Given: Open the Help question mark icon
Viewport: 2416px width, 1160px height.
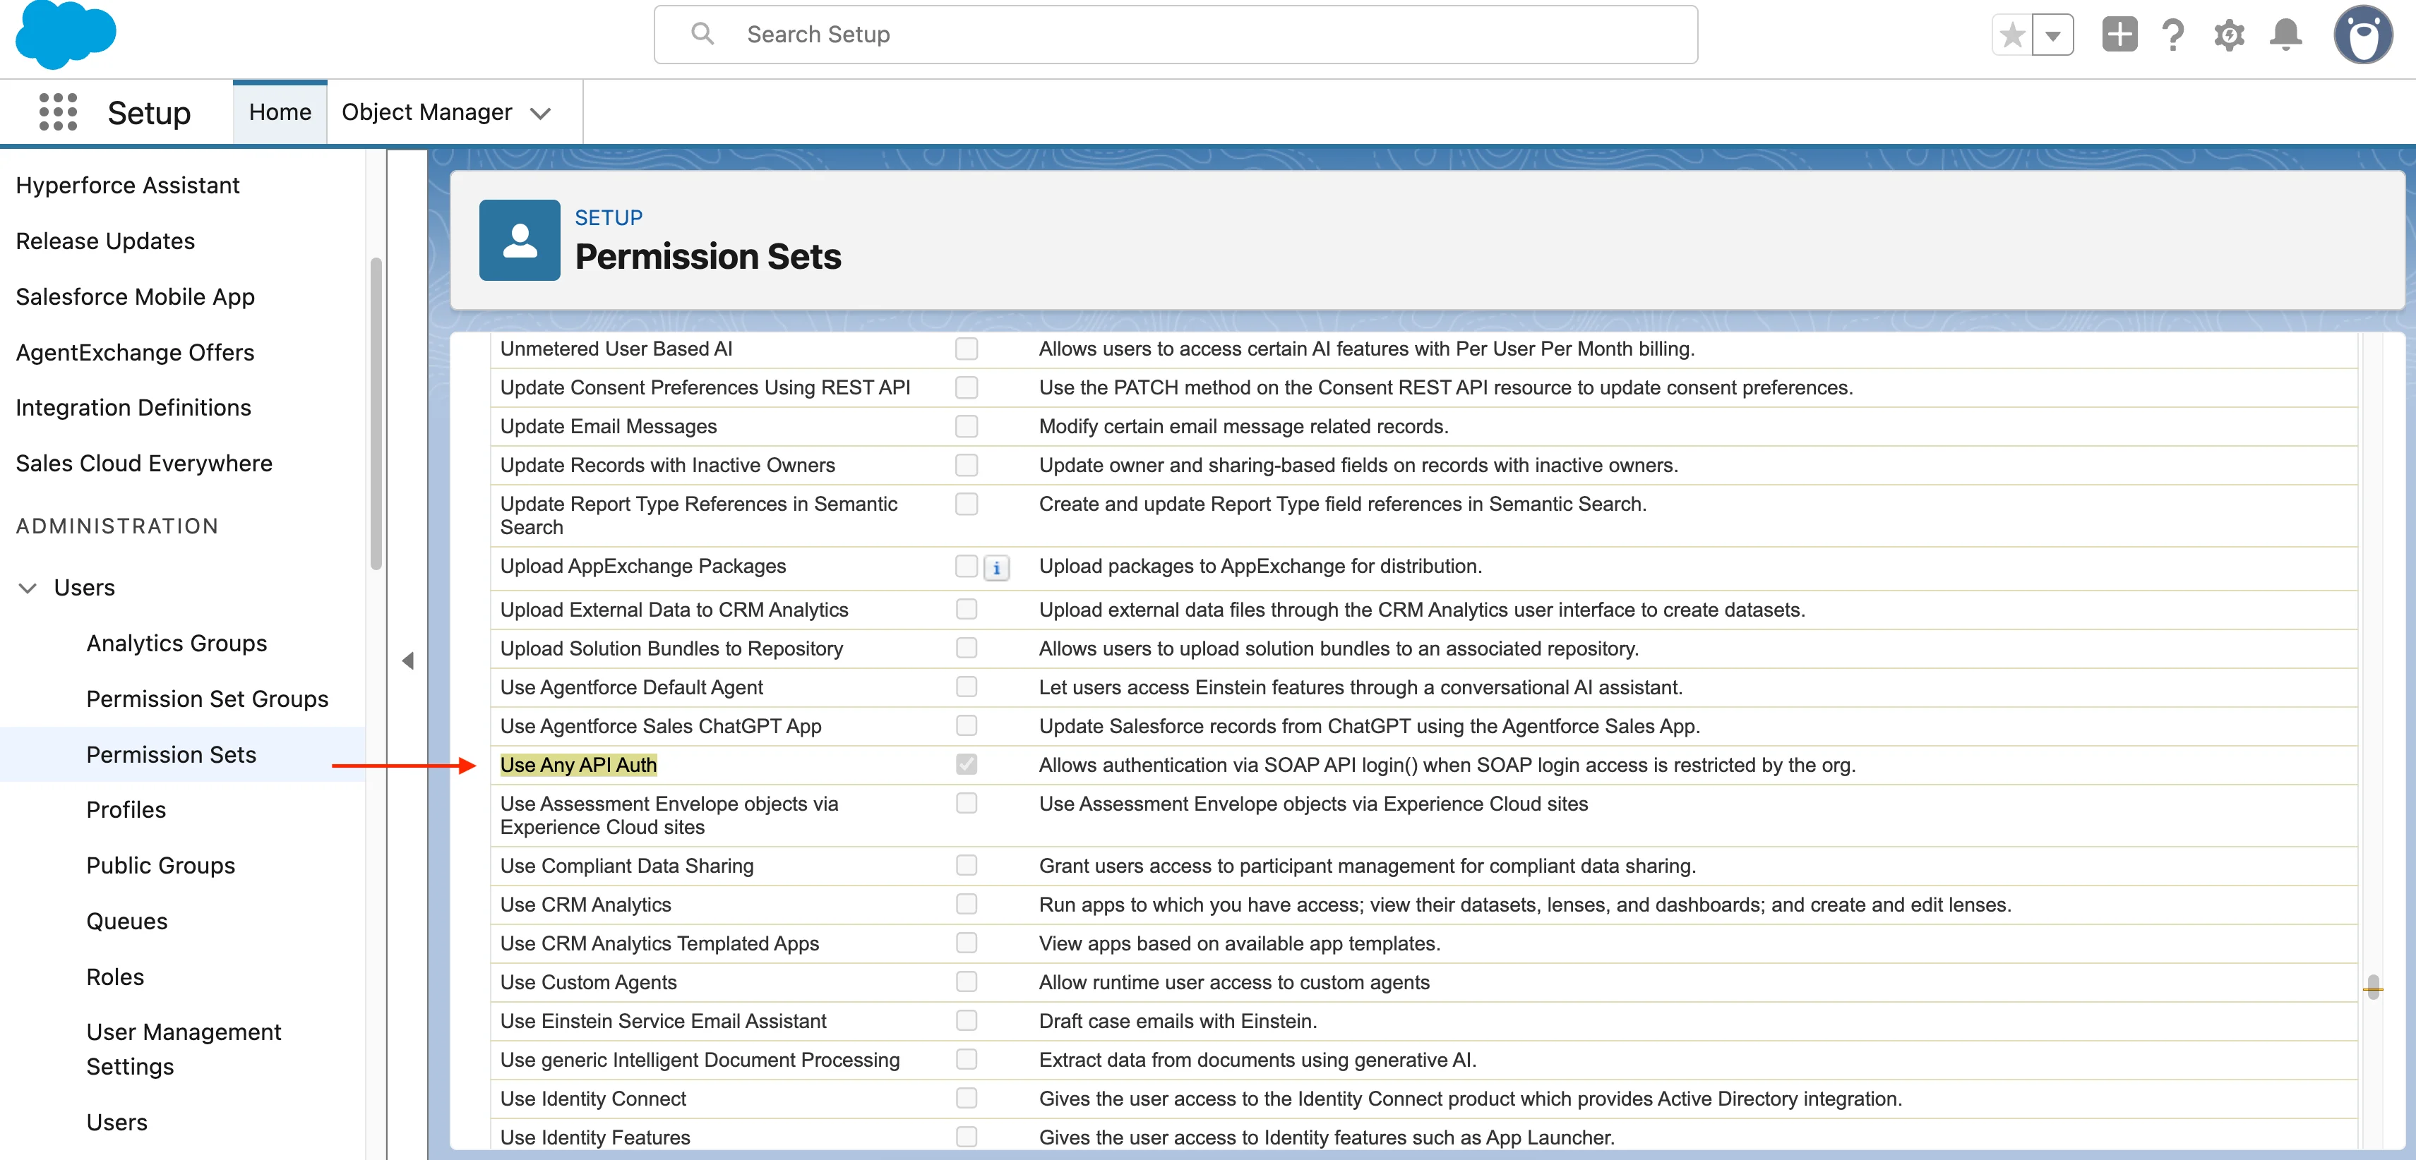Looking at the screenshot, I should point(2174,35).
